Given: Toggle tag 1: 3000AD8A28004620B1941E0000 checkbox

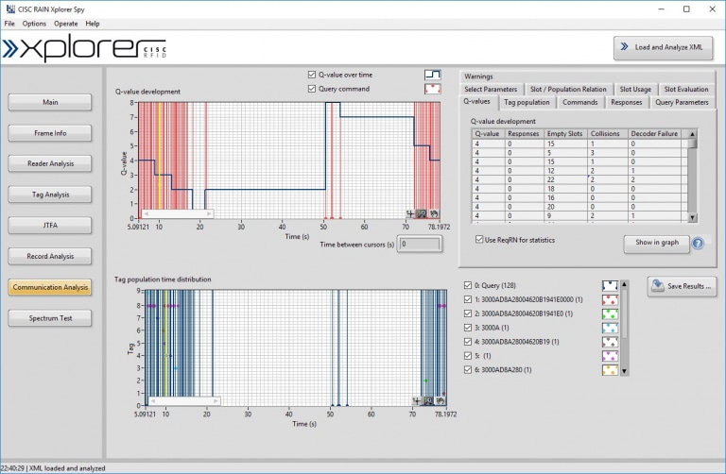Looking at the screenshot, I should 468,299.
